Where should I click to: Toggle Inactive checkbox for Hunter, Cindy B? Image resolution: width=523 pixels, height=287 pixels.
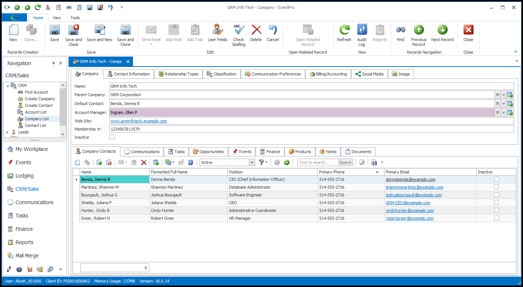(496, 210)
